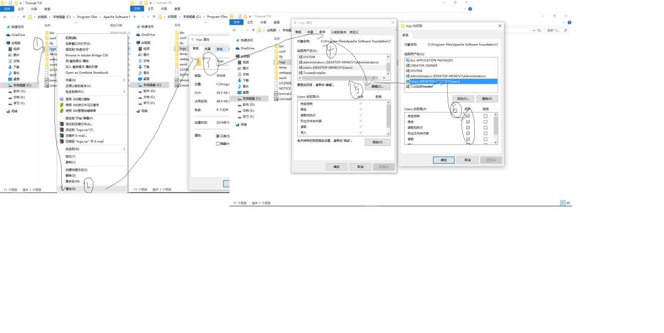Viewport: 664px width, 333px height.
Task: Select 本地磁盘 (C:) in leftmost window sidebar
Action: pos(19,85)
